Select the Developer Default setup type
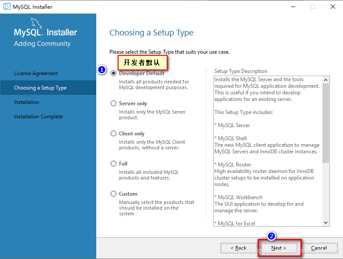343x259 pixels. point(114,73)
